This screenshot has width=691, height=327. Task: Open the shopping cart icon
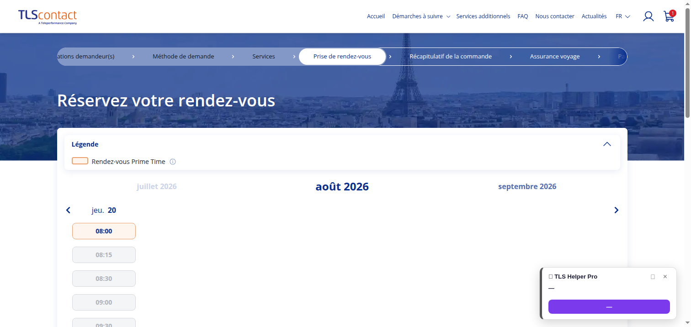tap(669, 16)
